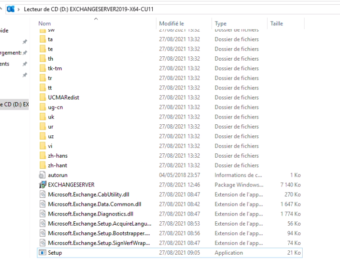The height and width of the screenshot is (260, 340).
Task: Click the 04/05/2018 23:57 date of autorun
Action: tap(179, 175)
